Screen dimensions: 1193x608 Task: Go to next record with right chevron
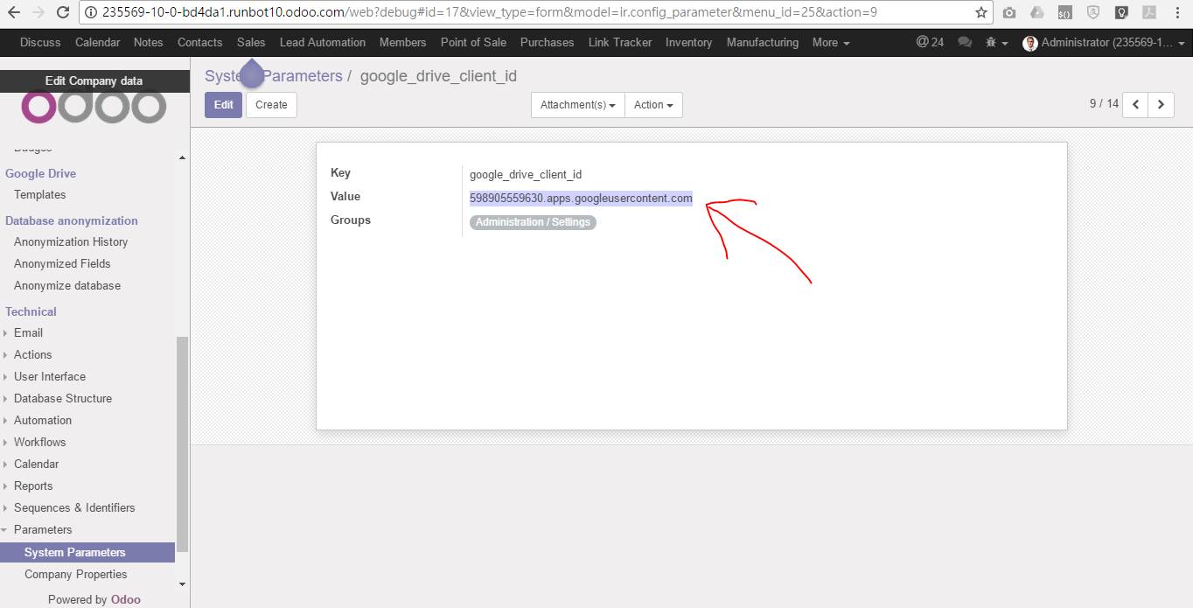pos(1161,104)
